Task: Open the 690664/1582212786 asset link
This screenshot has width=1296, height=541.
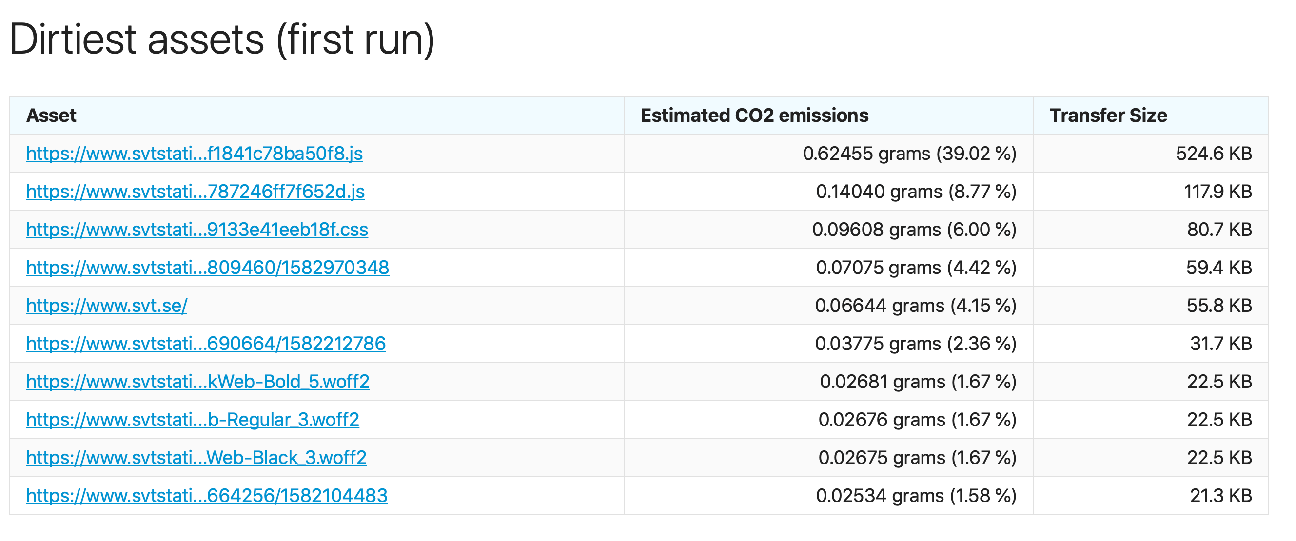Action: [206, 344]
